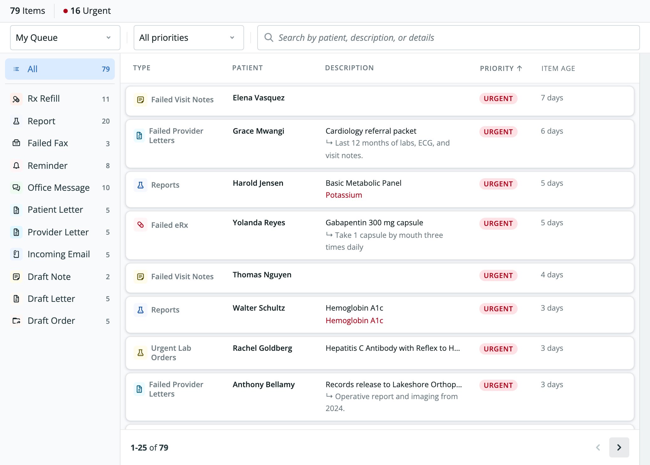The image size is (650, 465).
Task: Click the 7 days item age
Action: [x=552, y=98]
